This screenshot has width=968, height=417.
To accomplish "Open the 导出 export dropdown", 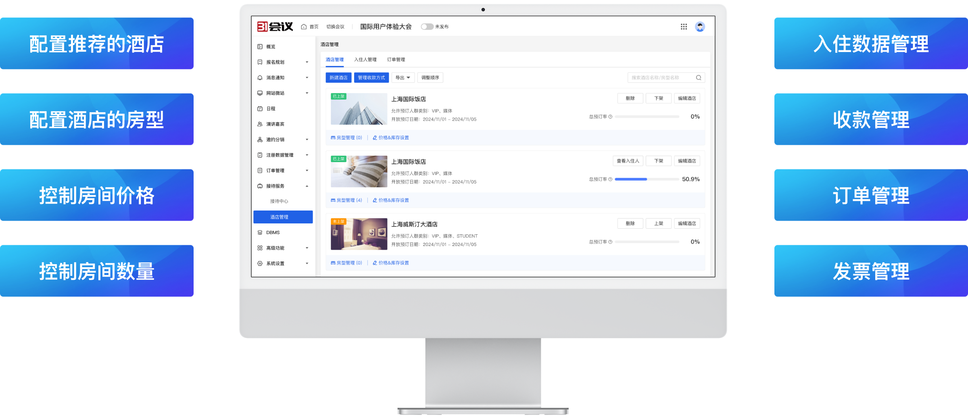I will 403,78.
